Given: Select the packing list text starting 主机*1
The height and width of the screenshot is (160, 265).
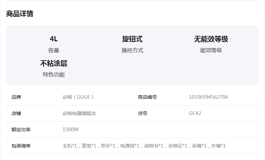Looking at the screenshot, I should click(144, 146).
